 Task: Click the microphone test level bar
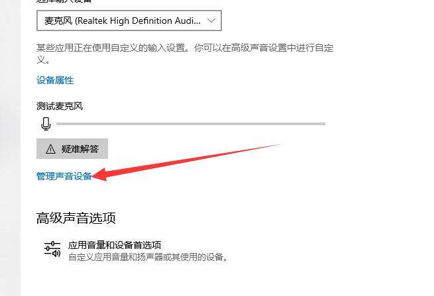coord(191,124)
